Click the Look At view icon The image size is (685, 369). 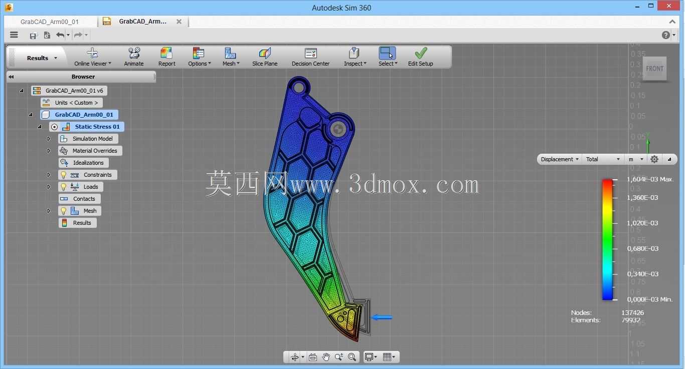[313, 357]
